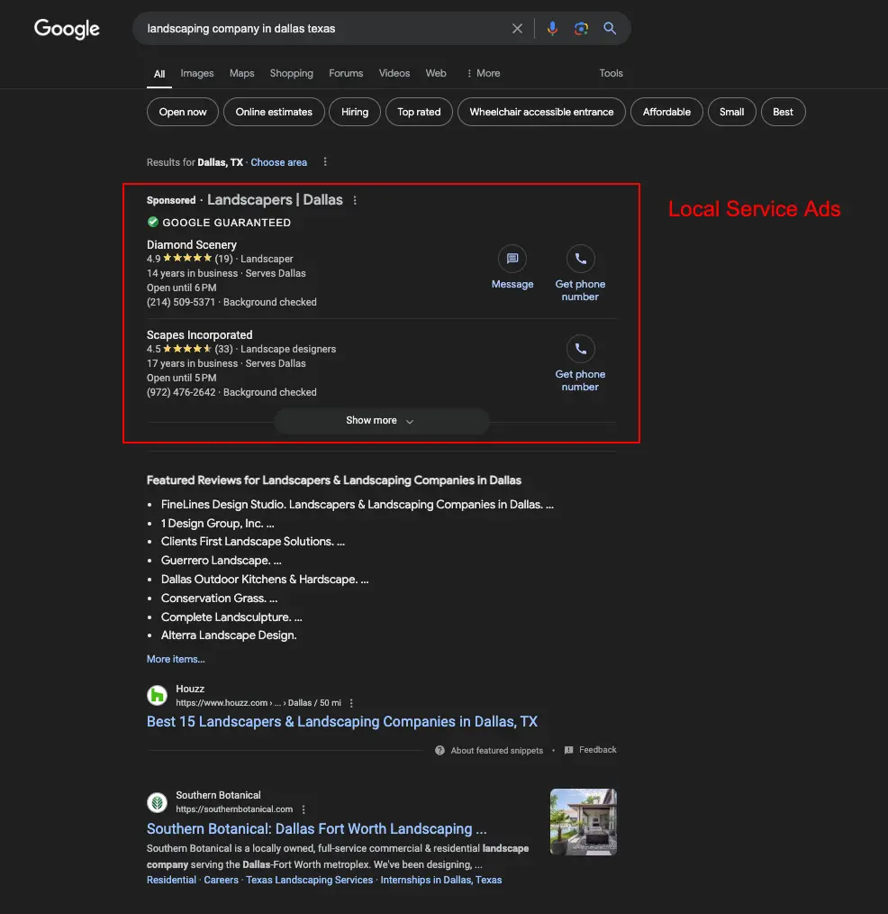Toggle the Affordable filter chip
This screenshot has width=888, height=914.
pyautogui.click(x=666, y=112)
